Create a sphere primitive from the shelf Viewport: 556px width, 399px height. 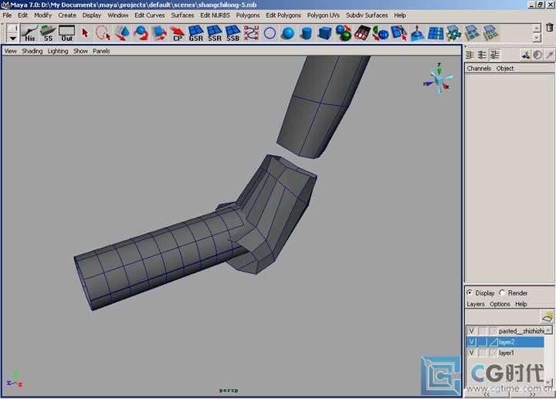288,33
